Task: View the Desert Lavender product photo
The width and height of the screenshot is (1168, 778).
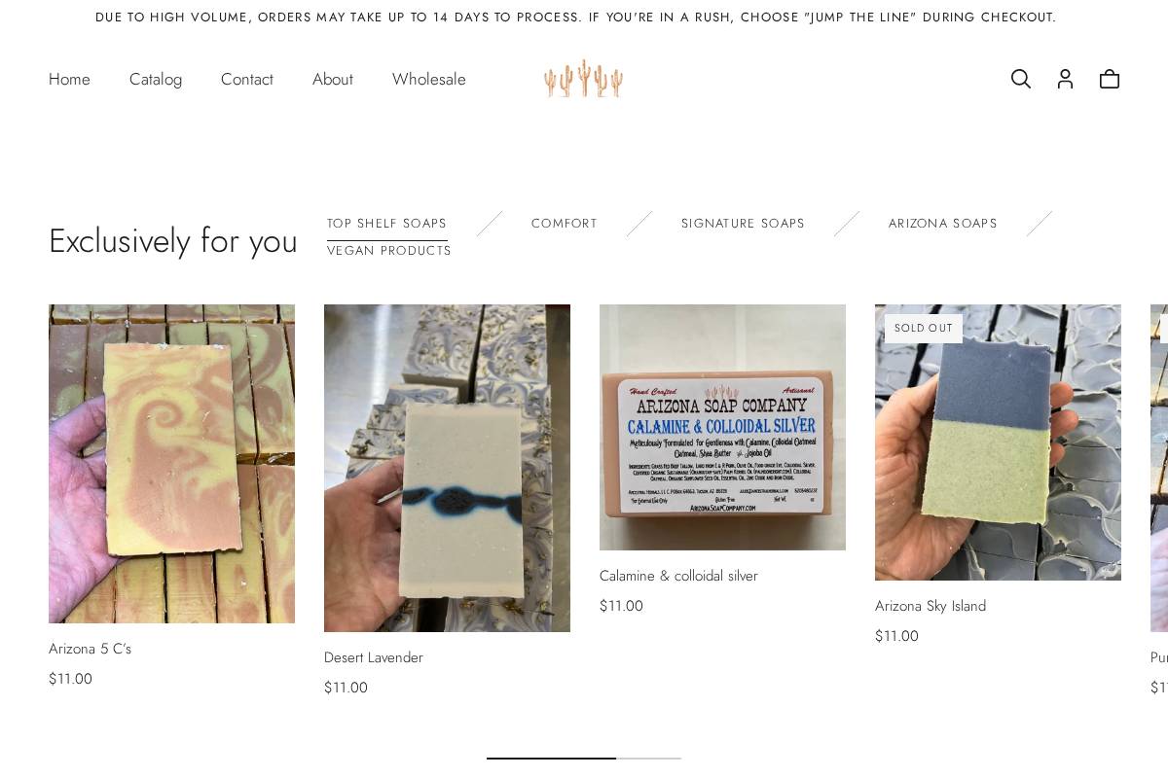Action: (x=447, y=468)
